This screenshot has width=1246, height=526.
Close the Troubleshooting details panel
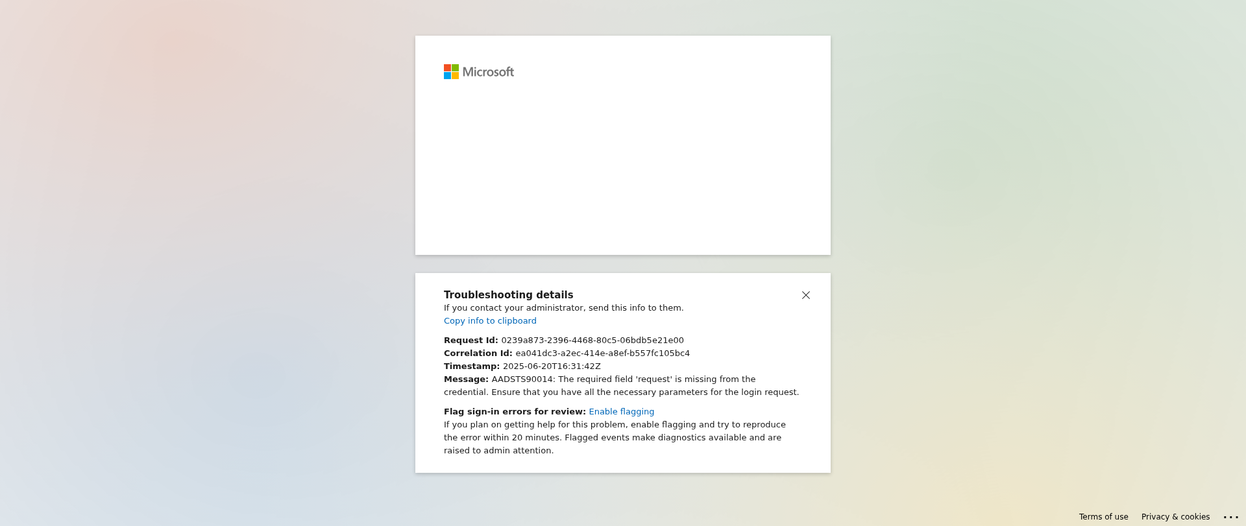pyautogui.click(x=806, y=295)
